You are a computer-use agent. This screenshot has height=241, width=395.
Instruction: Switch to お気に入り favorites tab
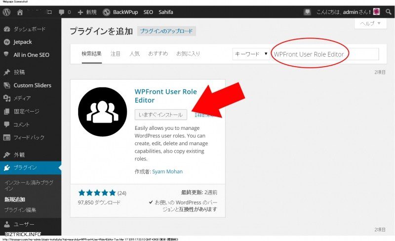click(x=188, y=54)
